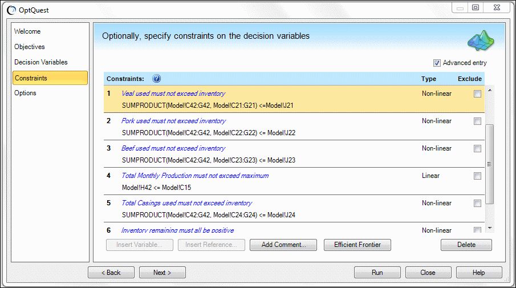Exclude the Veal inventory constraint
The width and height of the screenshot is (516, 288).
(x=477, y=94)
